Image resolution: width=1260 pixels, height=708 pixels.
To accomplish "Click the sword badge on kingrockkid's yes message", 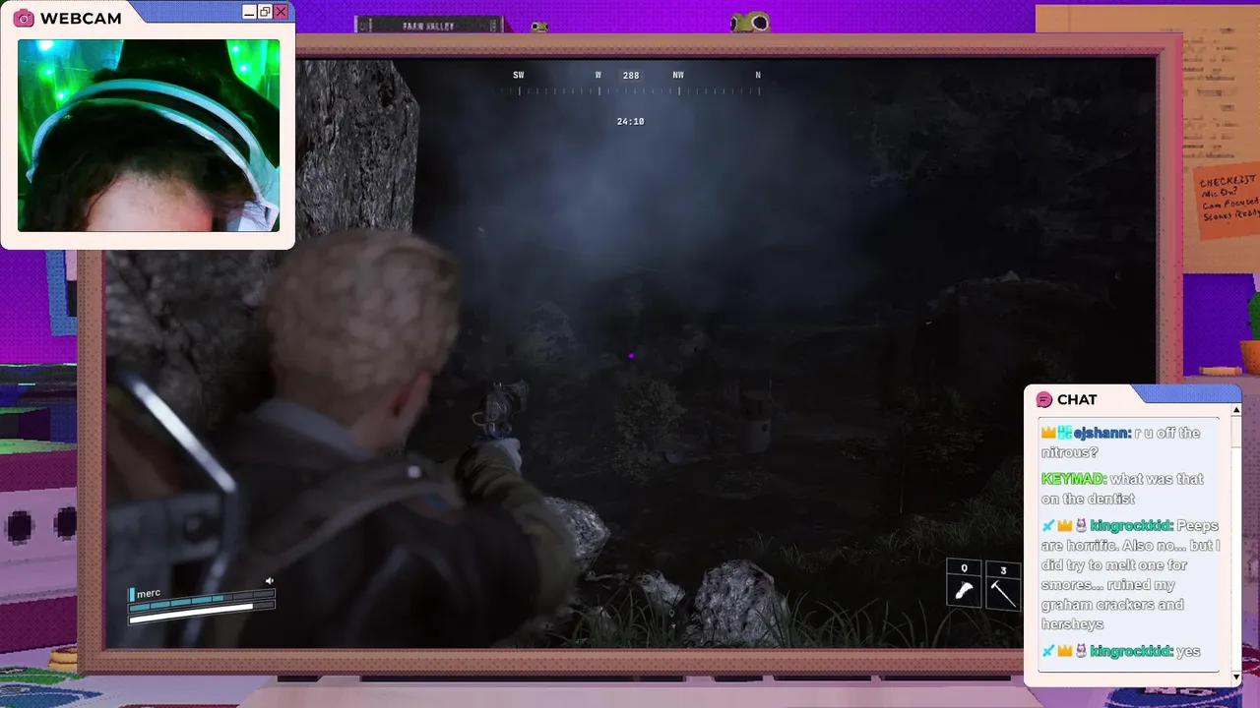I will pyautogui.click(x=1048, y=651).
